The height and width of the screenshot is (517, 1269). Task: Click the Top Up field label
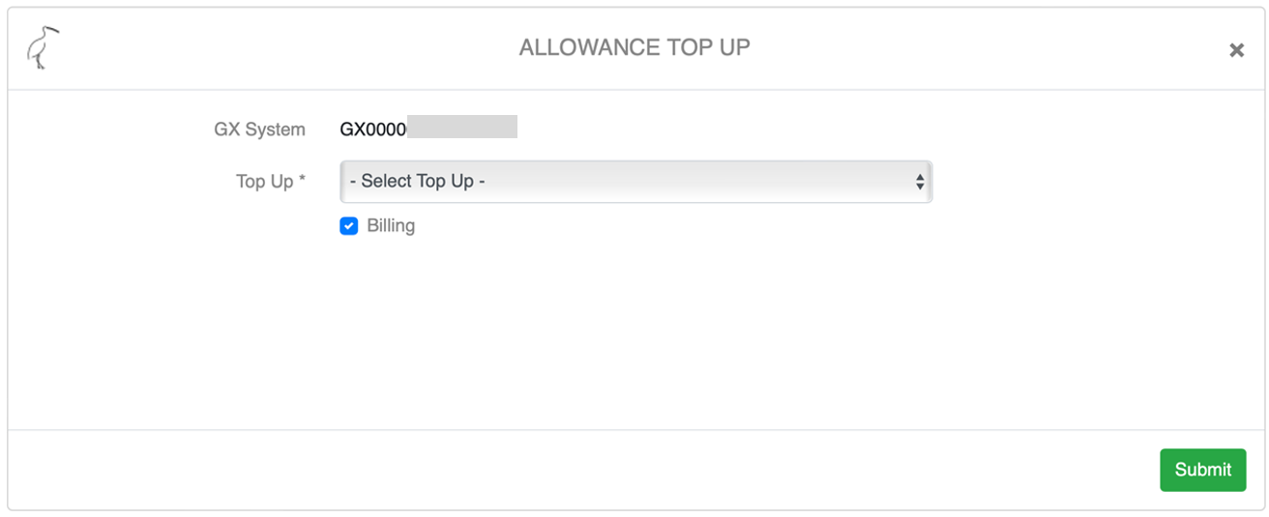click(264, 182)
